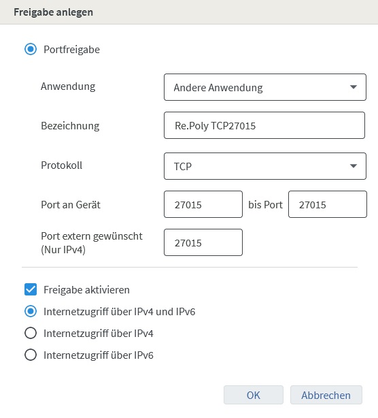Click the Freigabe anlegen dialog title
Image resolution: width=378 pixels, height=418 pixels.
(53, 12)
